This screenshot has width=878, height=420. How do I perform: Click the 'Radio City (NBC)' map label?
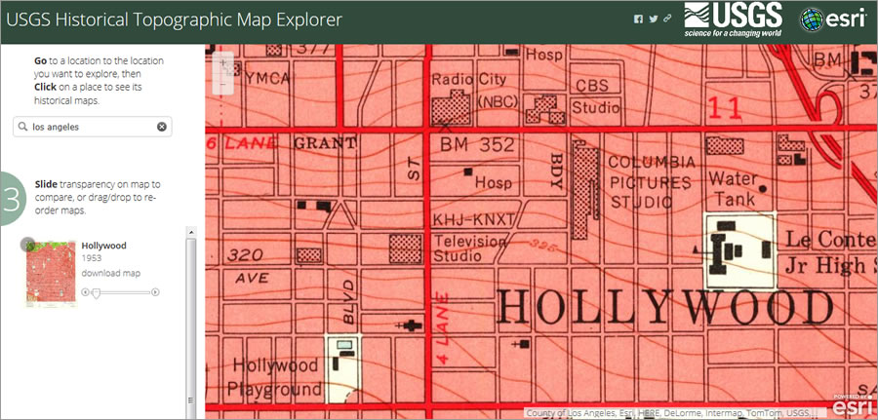point(469,90)
